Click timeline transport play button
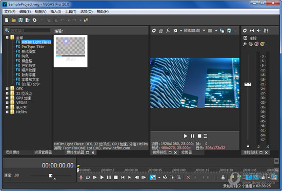The width and height of the screenshot is (282, 191). tap(102, 177)
